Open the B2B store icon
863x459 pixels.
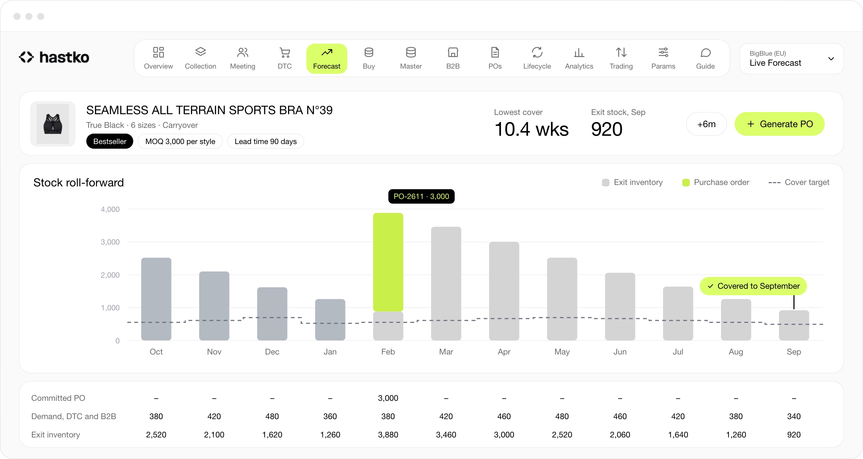(x=453, y=52)
